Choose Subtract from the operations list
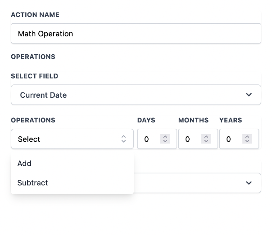The height and width of the screenshot is (235, 272). point(32,183)
